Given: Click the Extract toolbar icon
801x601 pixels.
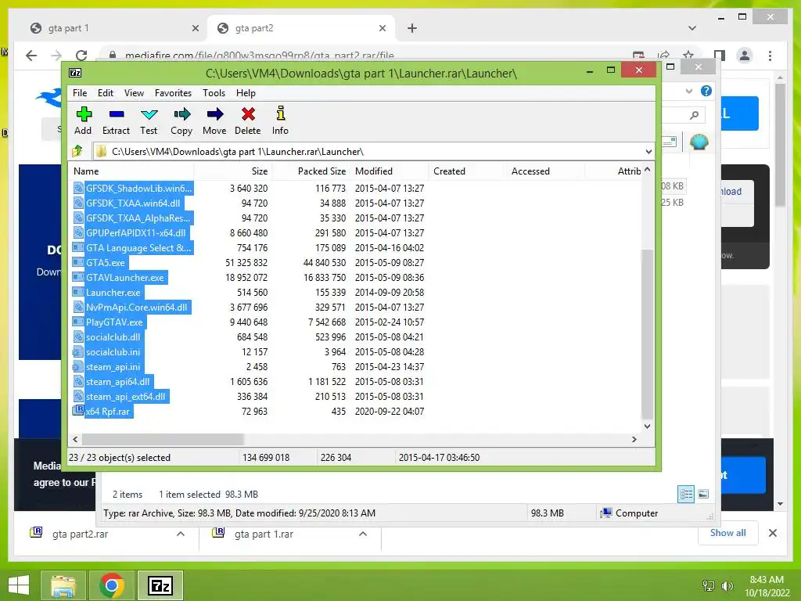Looking at the screenshot, I should tap(117, 114).
